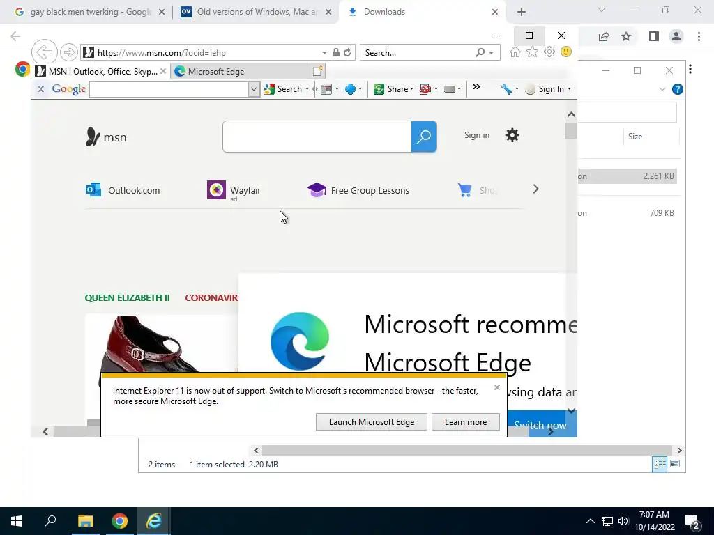This screenshot has width=714, height=535.
Task: Open Chrome share page icon
Action: point(604,36)
